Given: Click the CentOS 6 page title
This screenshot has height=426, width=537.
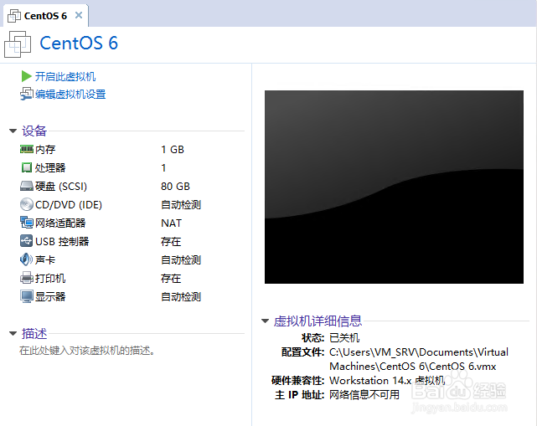Looking at the screenshot, I should point(79,44).
